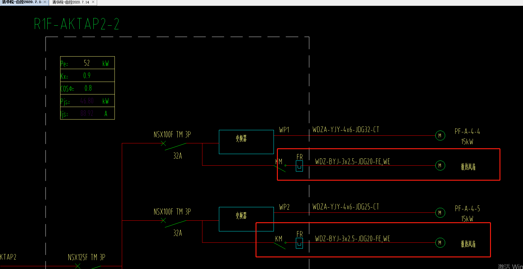Select the 散热风扇 label below PF-A-4-5
Screen dimensions: 523x269
(x=468, y=244)
